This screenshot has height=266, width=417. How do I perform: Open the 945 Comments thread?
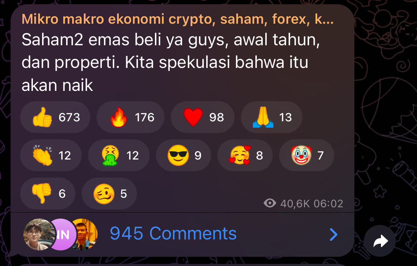[x=173, y=234]
